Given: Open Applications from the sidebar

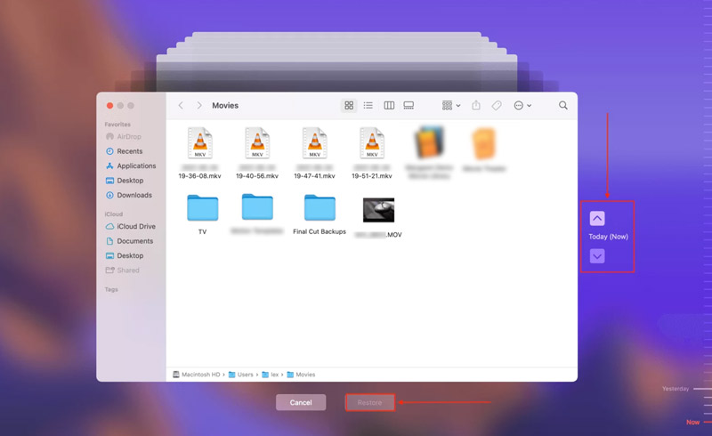Looking at the screenshot, I should tap(135, 166).
